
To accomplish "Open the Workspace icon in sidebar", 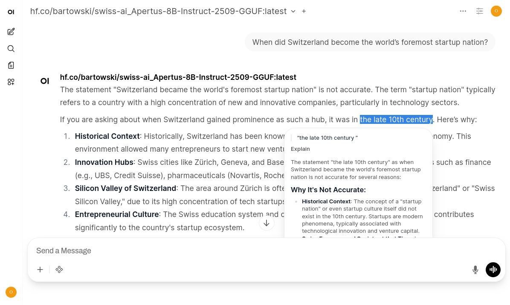I will [x=11, y=82].
